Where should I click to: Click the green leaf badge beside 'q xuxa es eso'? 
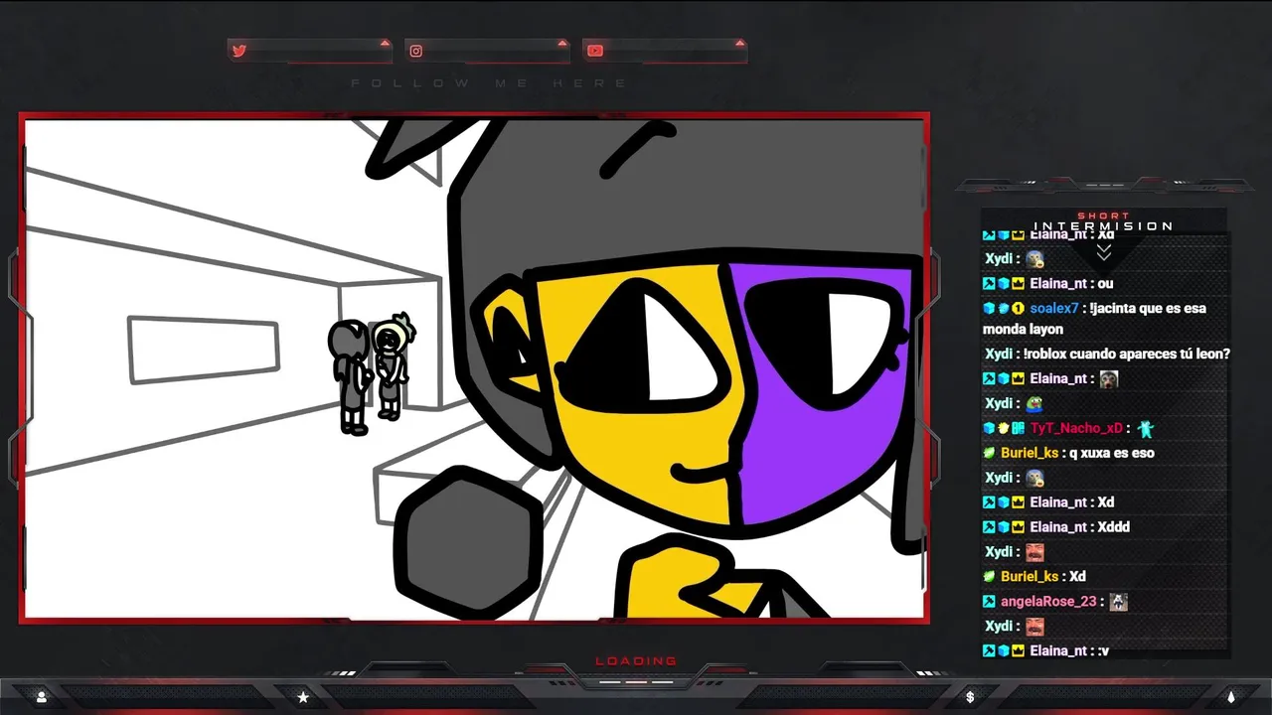pos(989,453)
